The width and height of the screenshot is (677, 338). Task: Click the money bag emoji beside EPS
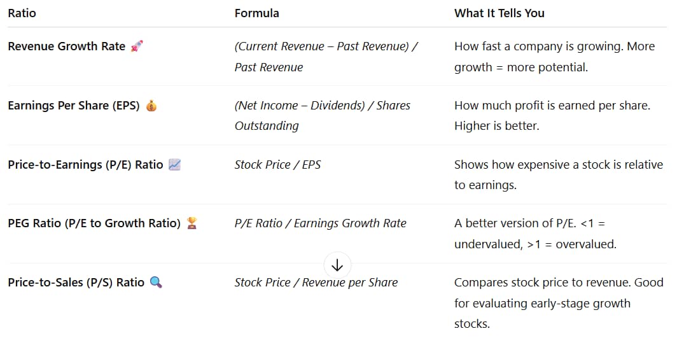pos(151,106)
